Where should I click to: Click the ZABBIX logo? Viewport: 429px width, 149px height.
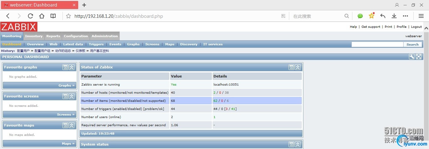(19, 27)
